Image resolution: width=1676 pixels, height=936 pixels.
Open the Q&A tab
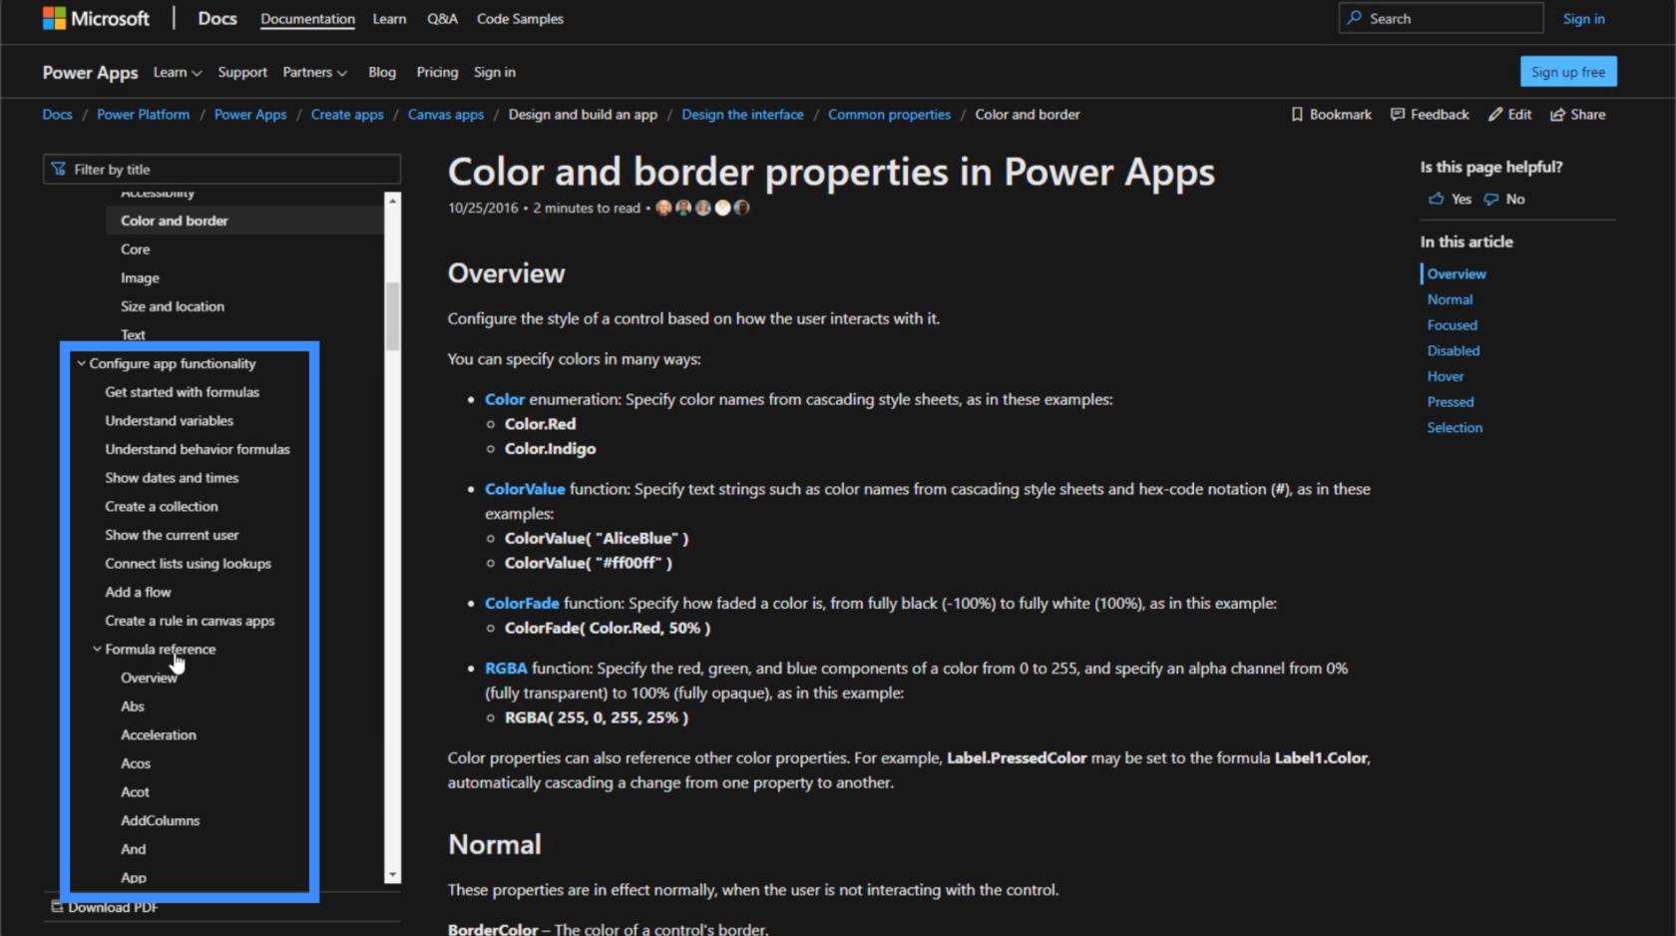[442, 19]
